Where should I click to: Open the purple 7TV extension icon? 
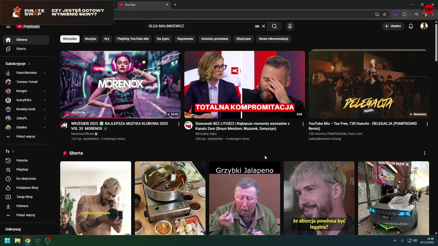click(396, 14)
